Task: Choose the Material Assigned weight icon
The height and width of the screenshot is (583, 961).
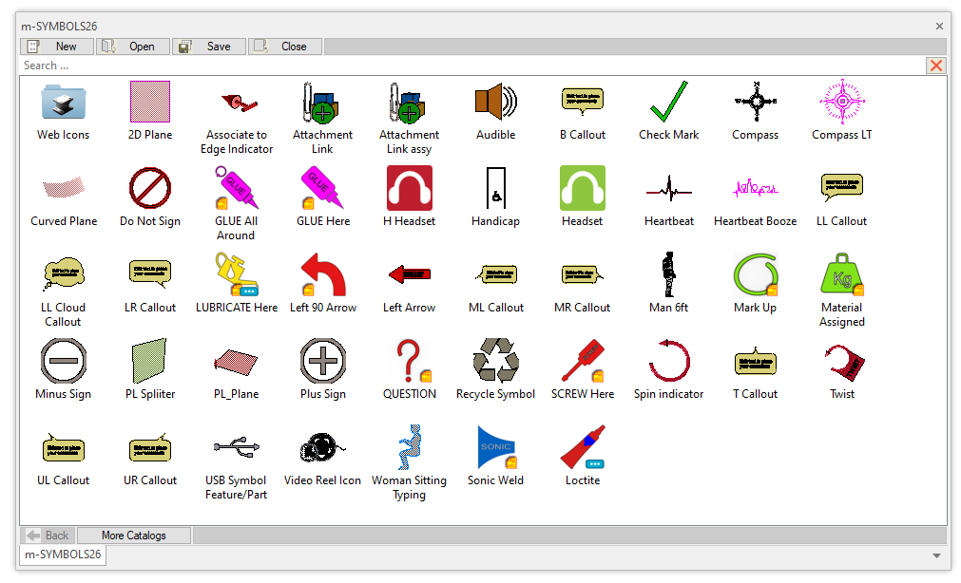Action: 841,274
